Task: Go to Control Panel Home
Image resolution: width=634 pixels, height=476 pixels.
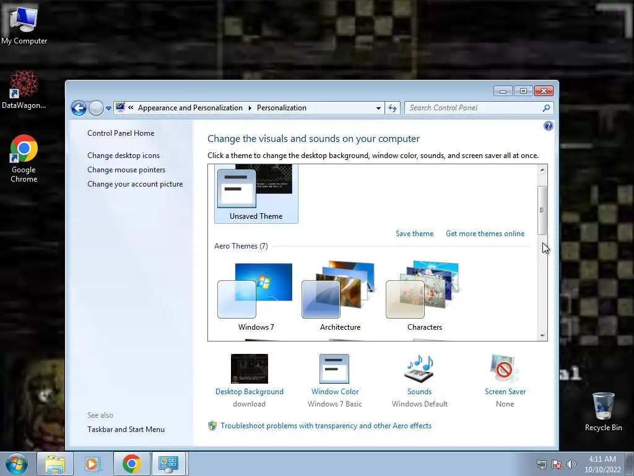Action: click(121, 133)
